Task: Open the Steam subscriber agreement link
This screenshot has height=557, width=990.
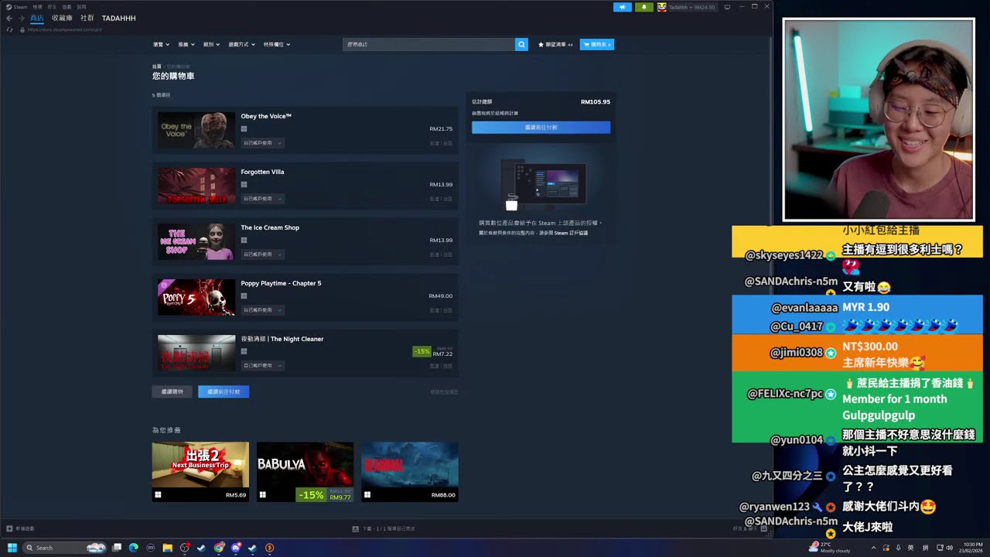Action: [571, 233]
